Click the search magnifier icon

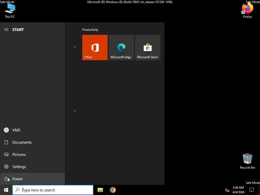tap(17, 190)
